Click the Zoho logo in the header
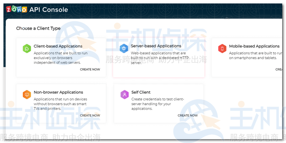 (16, 9)
